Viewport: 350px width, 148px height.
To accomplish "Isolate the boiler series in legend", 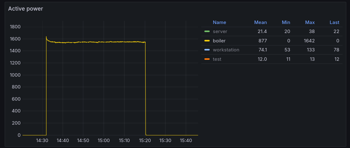I will (x=219, y=41).
